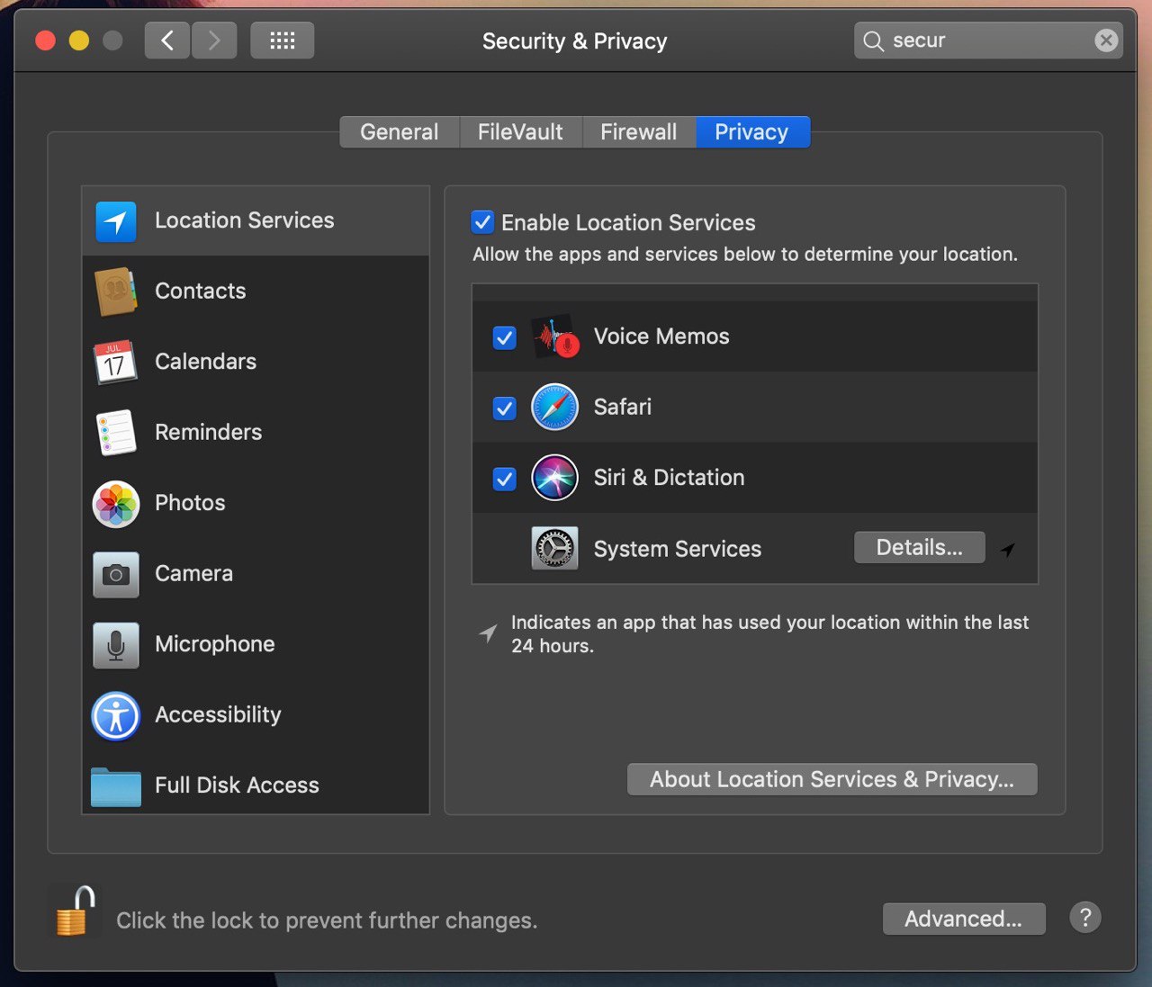Click the Accessibility icon in sidebar
Screen dimensions: 1152x987
(x=116, y=715)
